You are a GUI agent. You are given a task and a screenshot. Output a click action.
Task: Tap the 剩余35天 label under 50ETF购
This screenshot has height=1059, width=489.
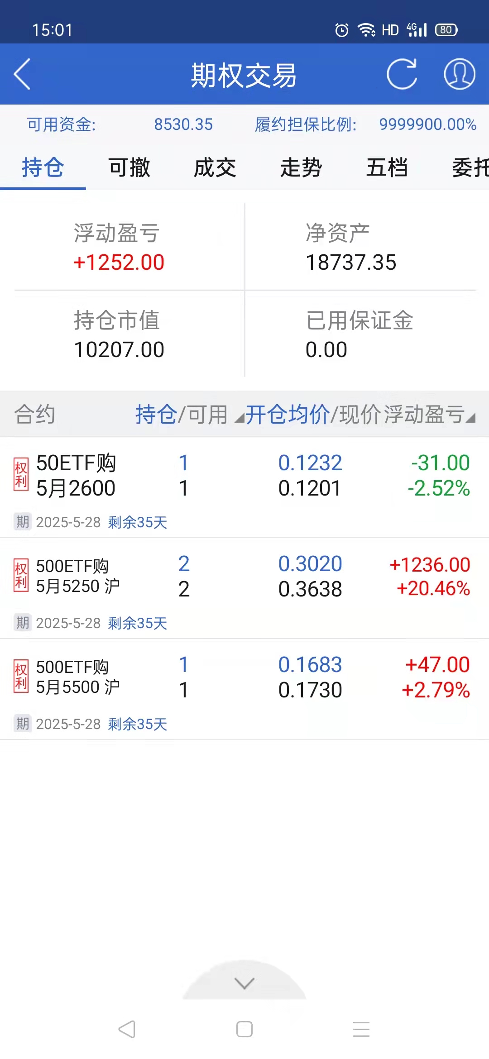click(x=138, y=522)
